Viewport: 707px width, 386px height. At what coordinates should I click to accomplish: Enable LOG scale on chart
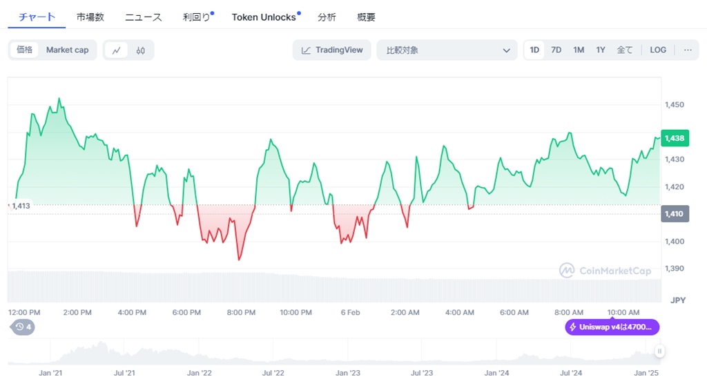658,50
